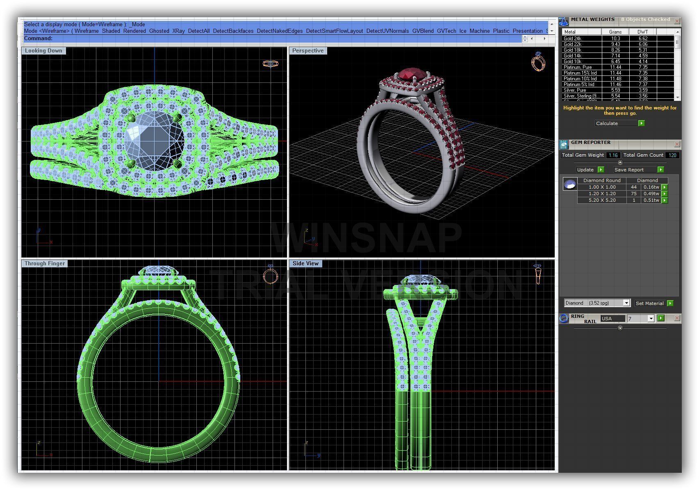
Task: Click ring orientation icon in Perspective viewport
Action: coord(538,62)
